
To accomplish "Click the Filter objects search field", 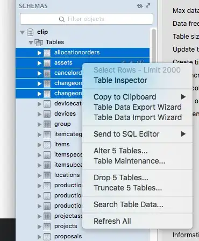I will pos(87,19).
